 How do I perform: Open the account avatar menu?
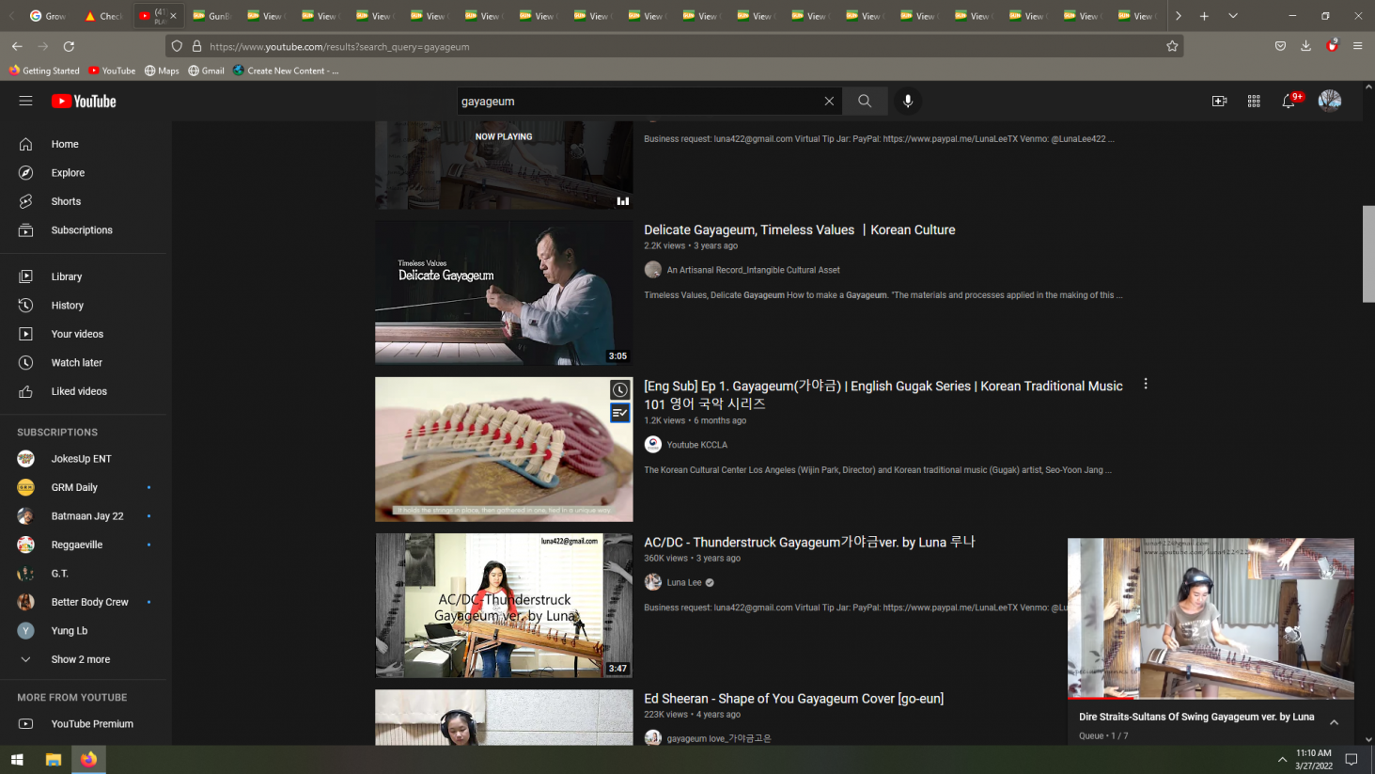1330,101
